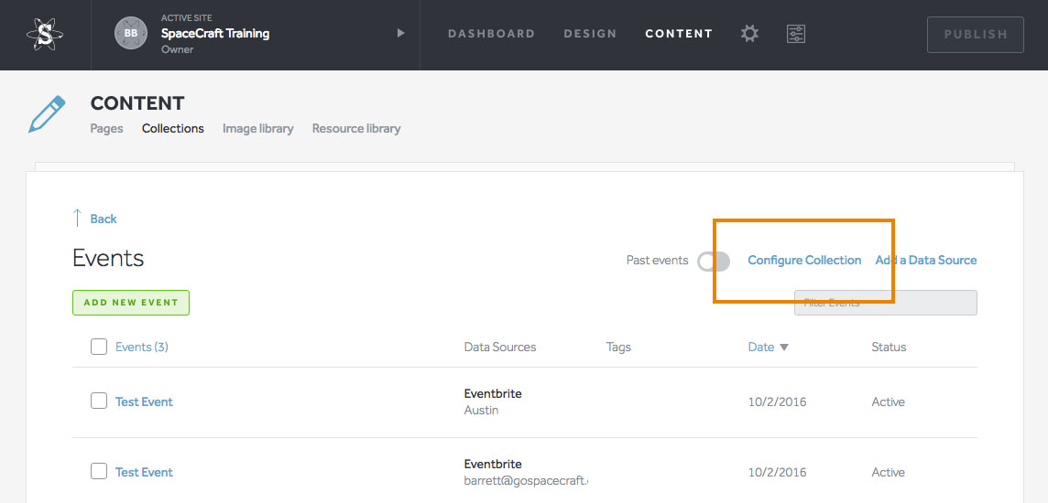Image resolution: width=1048 pixels, height=503 pixels.
Task: Select the first Test Event checkbox
Action: (99, 401)
